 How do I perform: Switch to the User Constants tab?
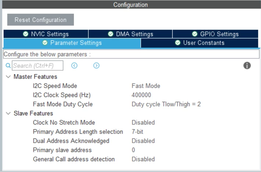tap(200, 43)
